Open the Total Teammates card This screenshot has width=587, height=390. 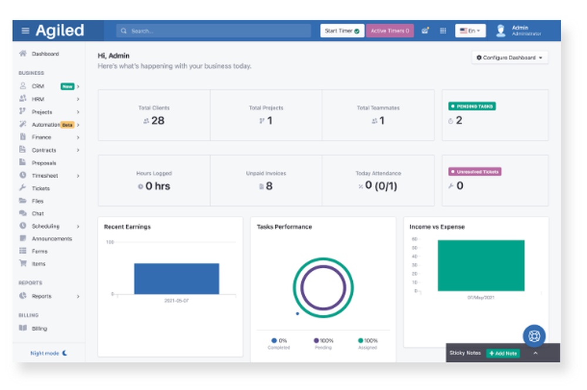(378, 115)
